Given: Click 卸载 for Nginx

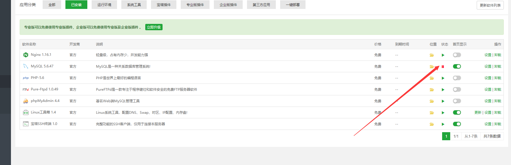Looking at the screenshot, I should click(x=498, y=55).
